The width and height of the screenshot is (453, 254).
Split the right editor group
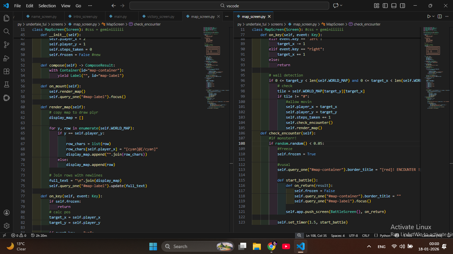439,16
